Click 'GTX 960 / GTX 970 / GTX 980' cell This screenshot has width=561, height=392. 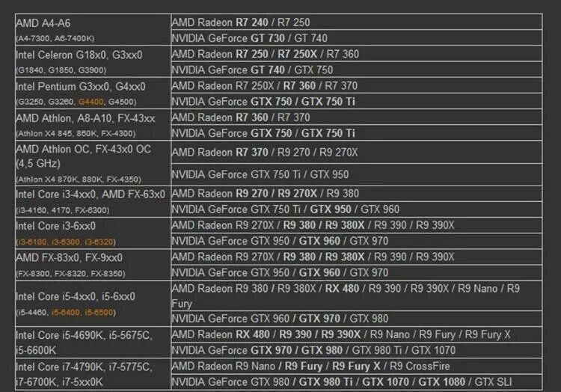(x=357, y=319)
